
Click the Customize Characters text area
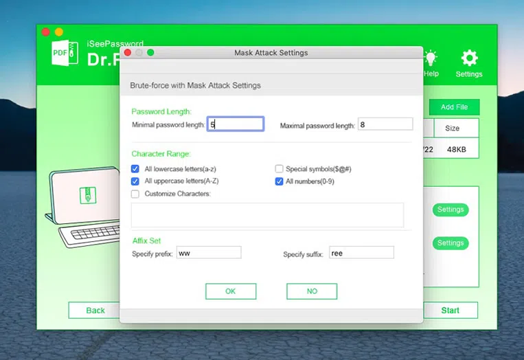[267, 214]
